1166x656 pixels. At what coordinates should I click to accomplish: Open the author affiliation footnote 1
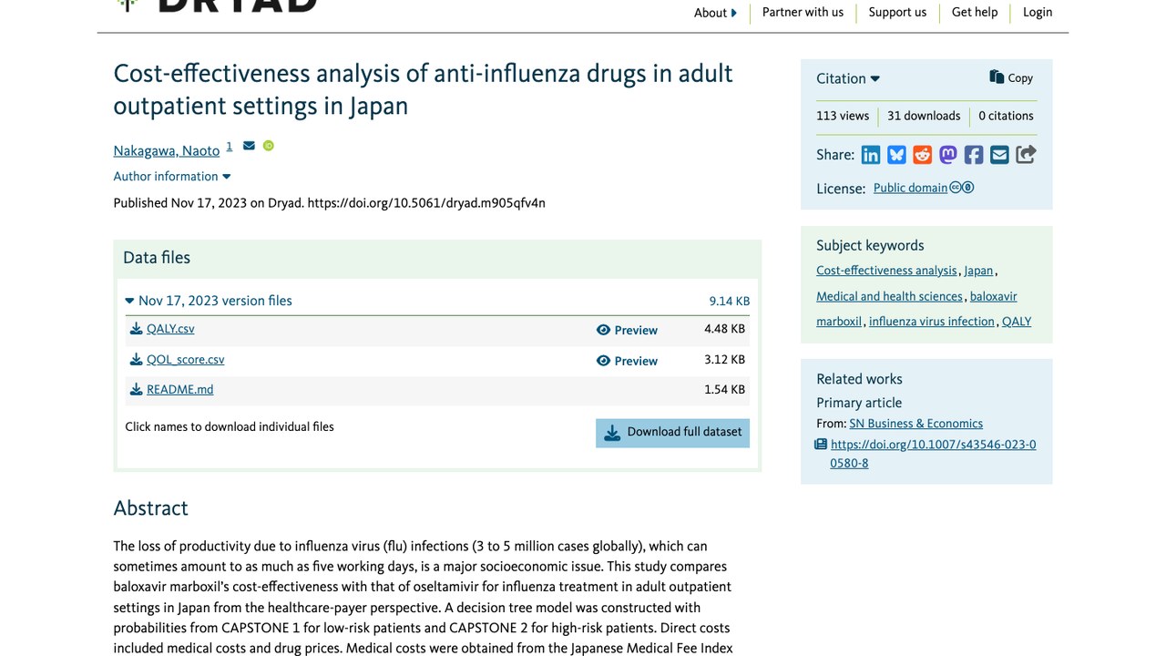click(230, 146)
